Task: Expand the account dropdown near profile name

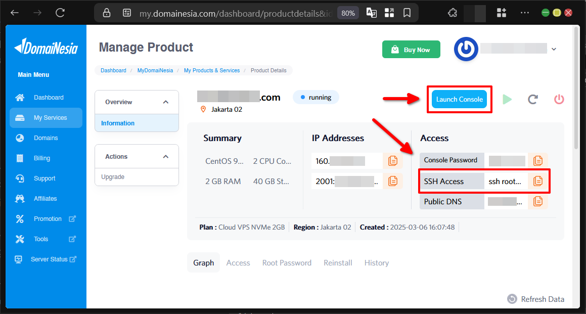Action: (554, 48)
